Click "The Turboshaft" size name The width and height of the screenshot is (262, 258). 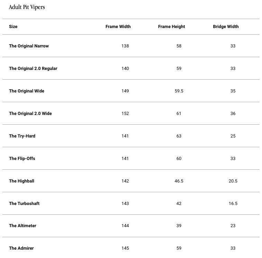pos(24,204)
